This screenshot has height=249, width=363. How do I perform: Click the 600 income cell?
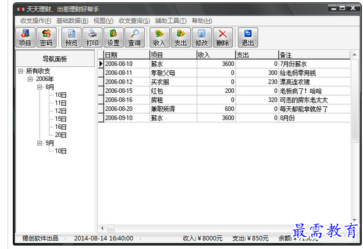pyautogui.click(x=216, y=109)
